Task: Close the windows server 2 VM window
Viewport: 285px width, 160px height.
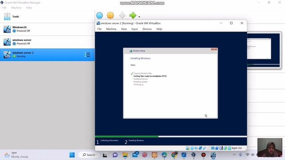Action: tap(242, 23)
